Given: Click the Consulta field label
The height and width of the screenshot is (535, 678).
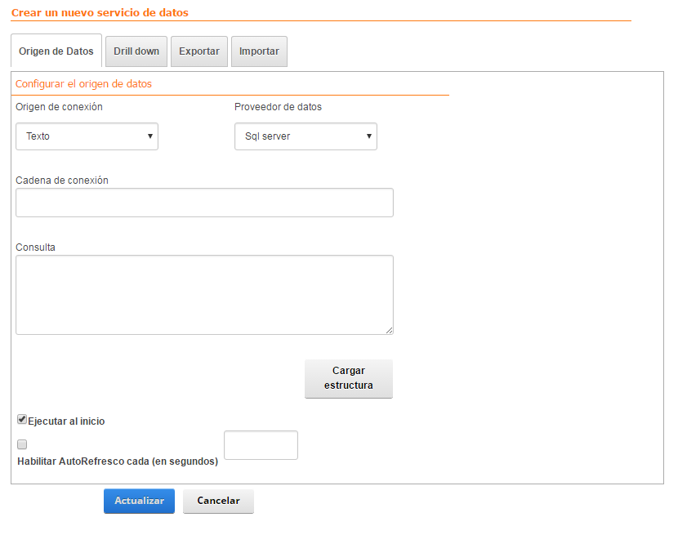Looking at the screenshot, I should pyautogui.click(x=35, y=247).
